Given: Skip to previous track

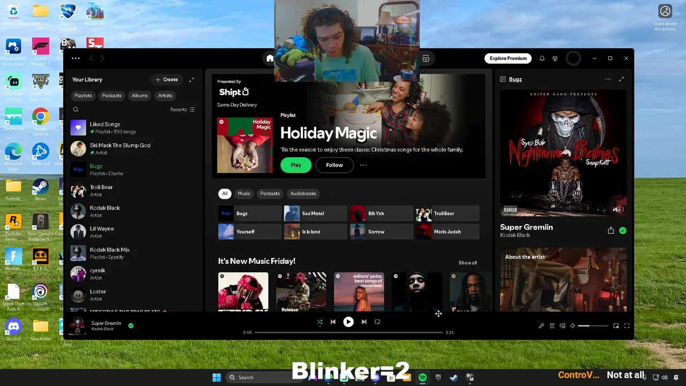Looking at the screenshot, I should [333, 322].
